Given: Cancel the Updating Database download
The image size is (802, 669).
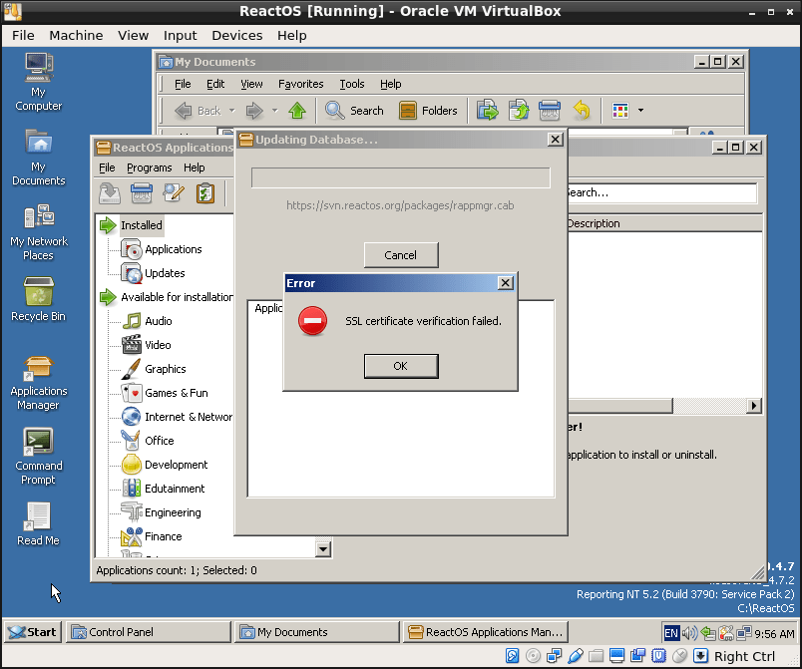Looking at the screenshot, I should click(400, 254).
